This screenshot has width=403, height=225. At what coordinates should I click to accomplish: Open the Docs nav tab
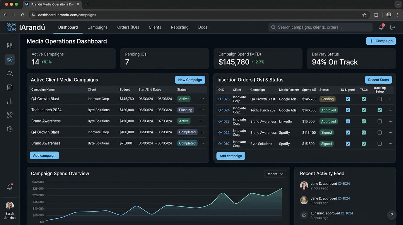203,27
